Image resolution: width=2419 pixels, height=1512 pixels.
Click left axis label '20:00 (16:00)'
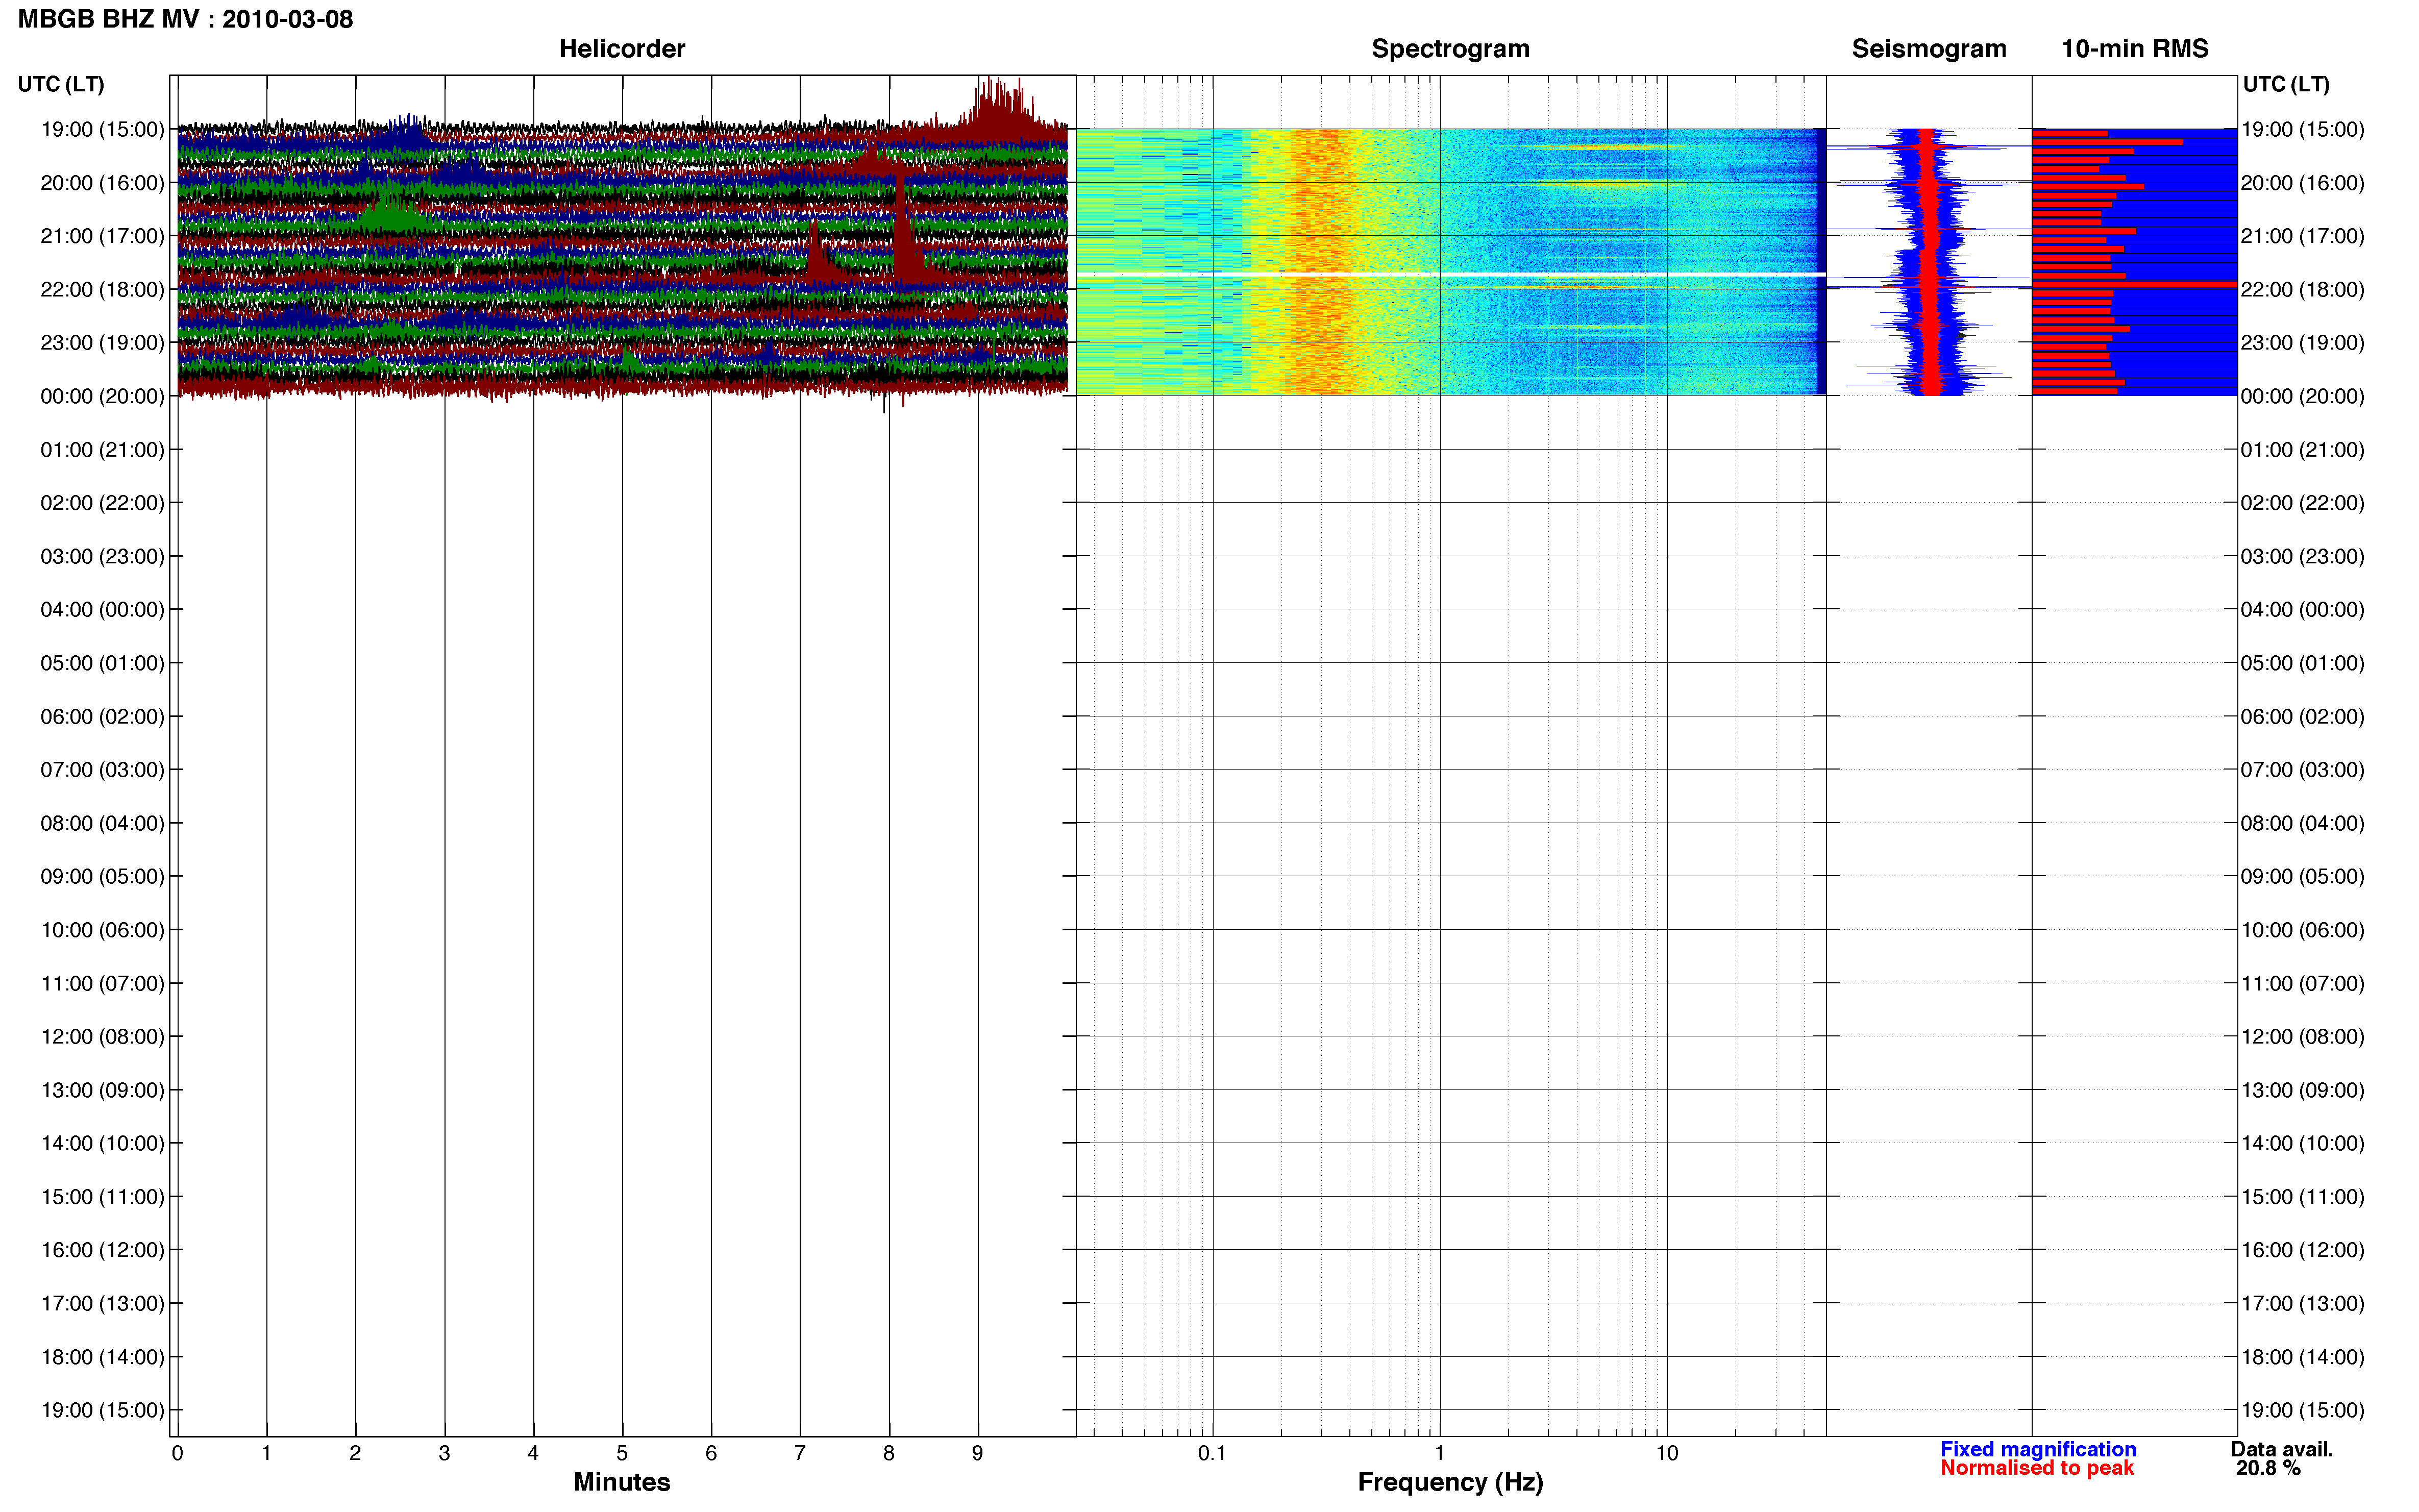(x=102, y=183)
